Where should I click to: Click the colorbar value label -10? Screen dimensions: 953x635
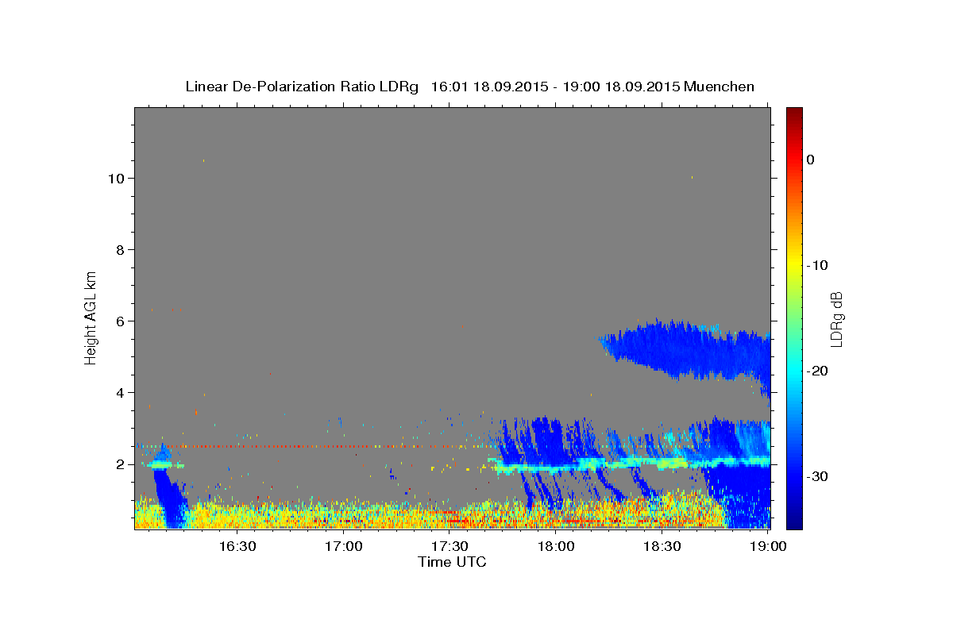click(817, 265)
